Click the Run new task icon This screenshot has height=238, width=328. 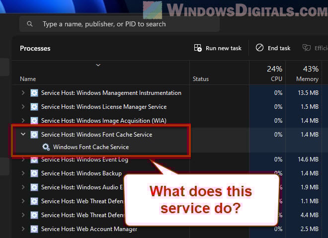198,48
